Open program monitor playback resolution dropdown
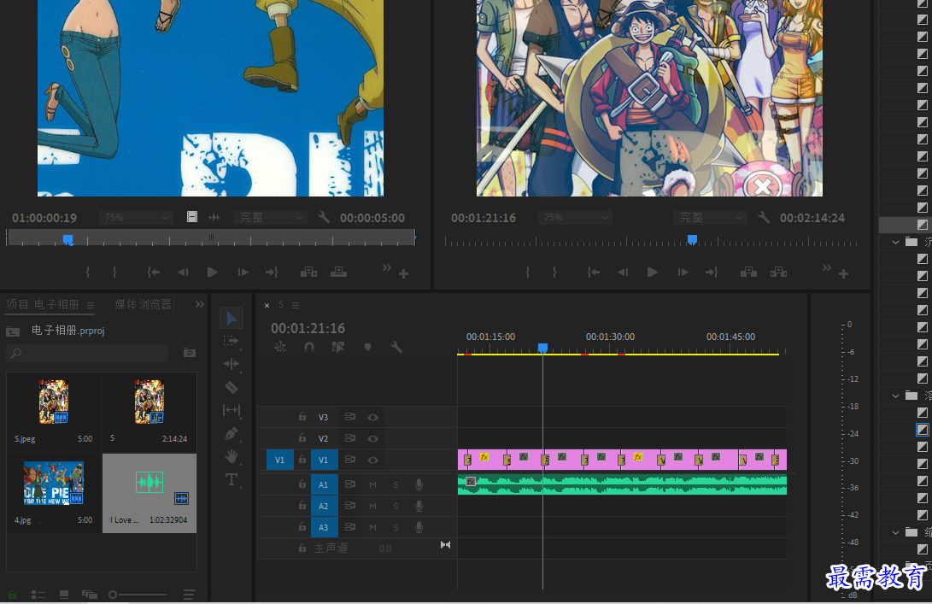932x604 pixels. [x=710, y=218]
